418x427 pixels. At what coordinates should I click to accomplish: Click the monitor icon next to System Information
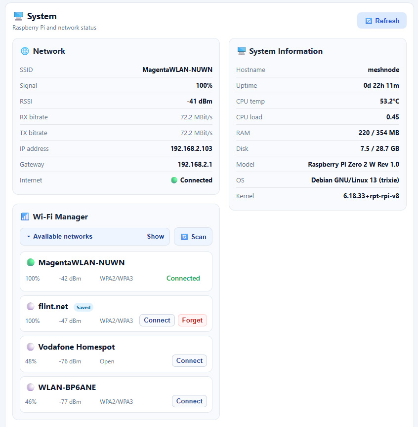(x=241, y=51)
